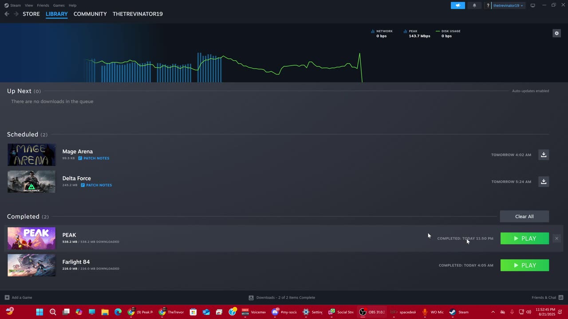Open the Help menu
The height and width of the screenshot is (319, 568).
tap(72, 5)
